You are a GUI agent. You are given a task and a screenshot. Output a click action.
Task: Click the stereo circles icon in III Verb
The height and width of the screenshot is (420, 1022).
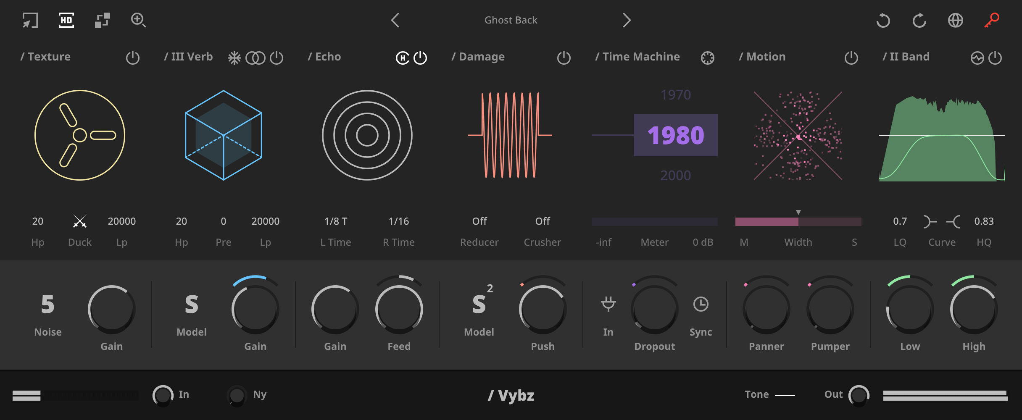tap(255, 57)
